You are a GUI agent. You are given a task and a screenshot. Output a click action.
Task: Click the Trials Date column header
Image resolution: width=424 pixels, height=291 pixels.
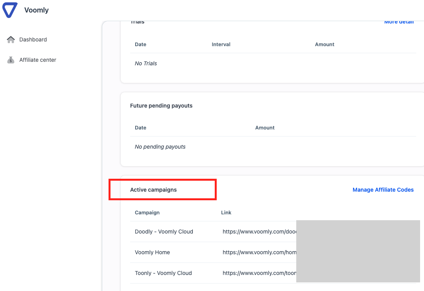pos(140,45)
